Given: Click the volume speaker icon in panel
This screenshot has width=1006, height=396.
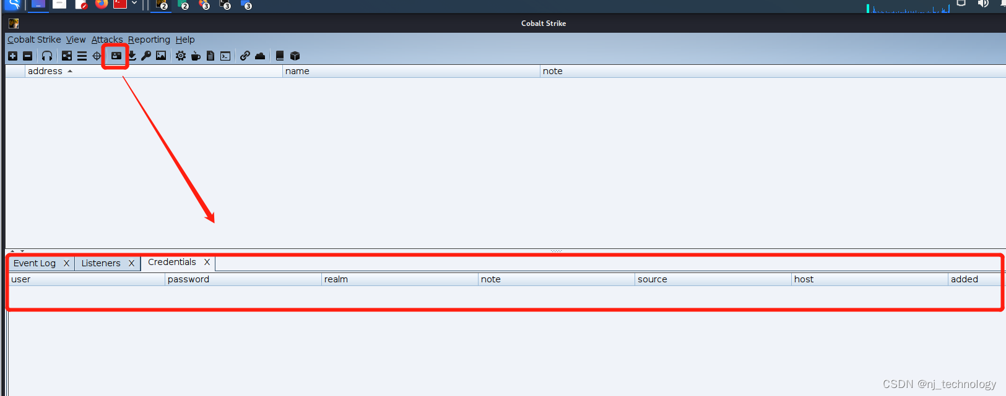Looking at the screenshot, I should tap(983, 3).
